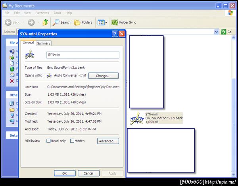Open the Forward history dropdown arrow
238x186 pixels.
coord(38,23)
